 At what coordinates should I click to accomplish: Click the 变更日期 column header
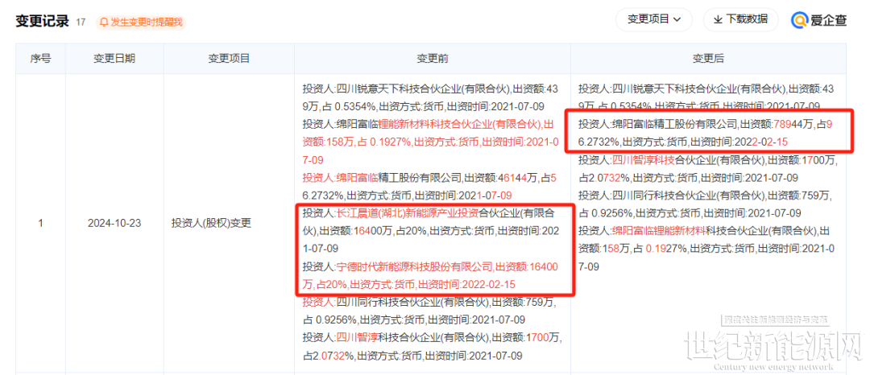[114, 58]
